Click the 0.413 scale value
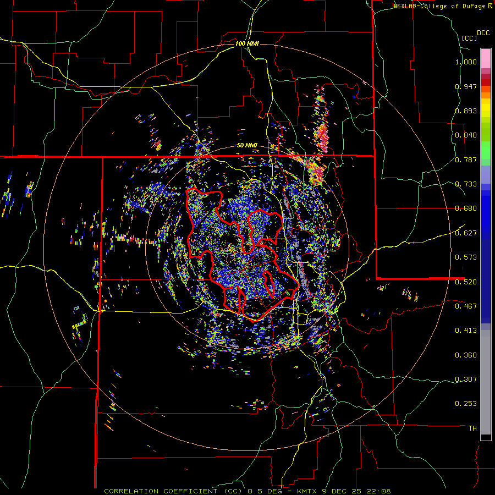 point(466,331)
